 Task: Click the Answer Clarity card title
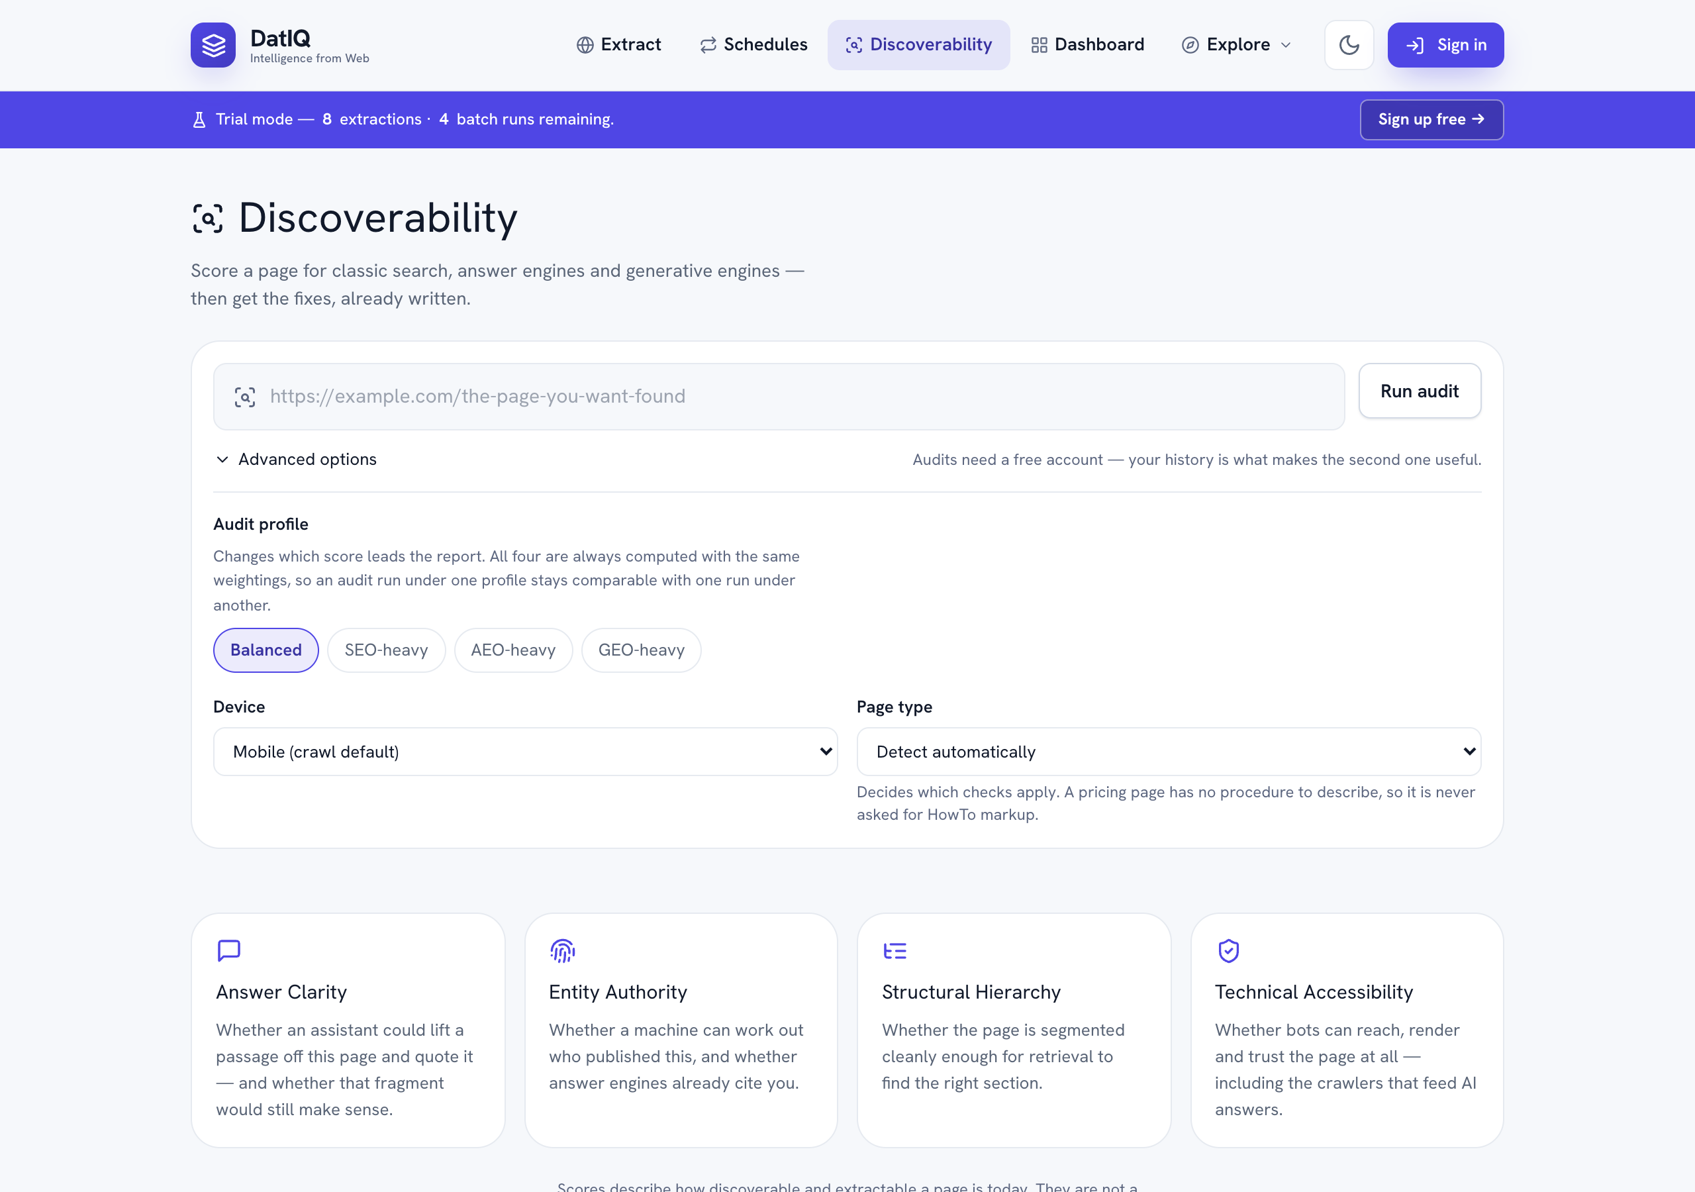click(281, 992)
